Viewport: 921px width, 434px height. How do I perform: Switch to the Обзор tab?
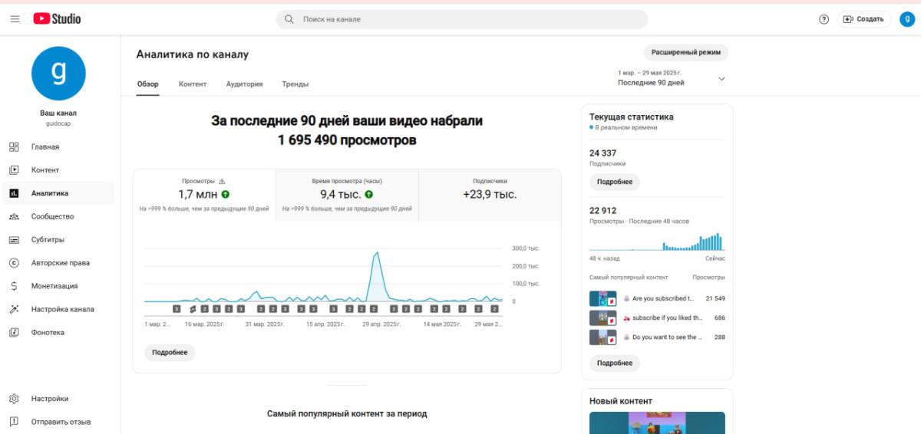[x=147, y=84]
